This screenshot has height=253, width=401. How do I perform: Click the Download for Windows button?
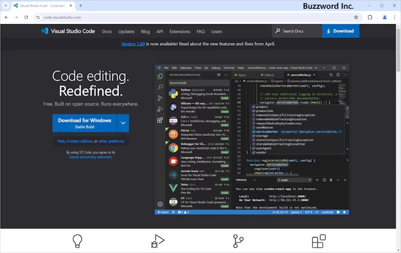coord(84,123)
